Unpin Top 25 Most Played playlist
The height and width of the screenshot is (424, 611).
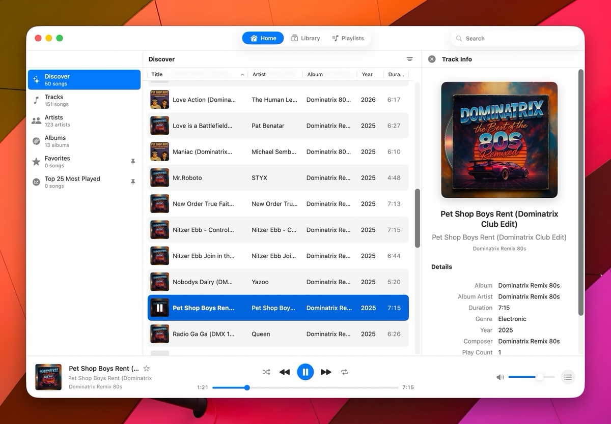[x=133, y=182]
